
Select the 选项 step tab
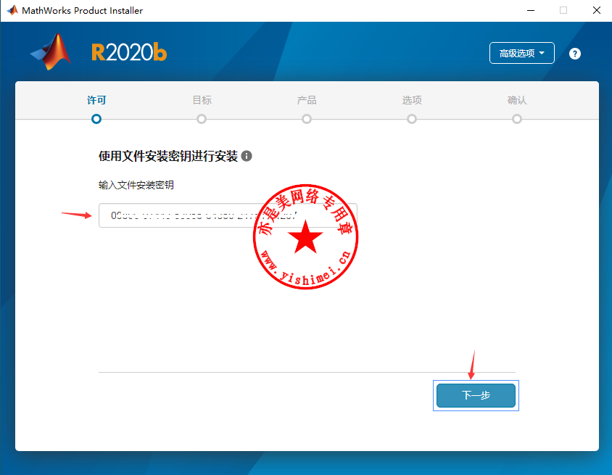pyautogui.click(x=412, y=100)
